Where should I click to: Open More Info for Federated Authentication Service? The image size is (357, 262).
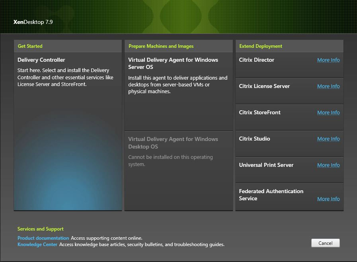pos(328,199)
